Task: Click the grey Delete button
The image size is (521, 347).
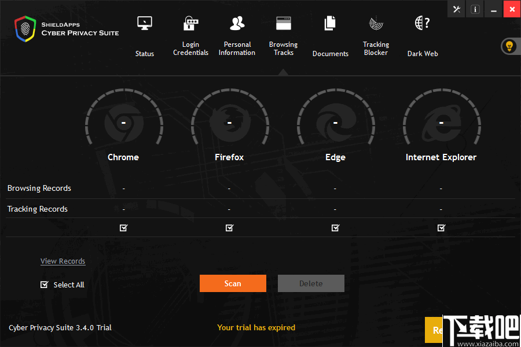Action: coord(311,283)
